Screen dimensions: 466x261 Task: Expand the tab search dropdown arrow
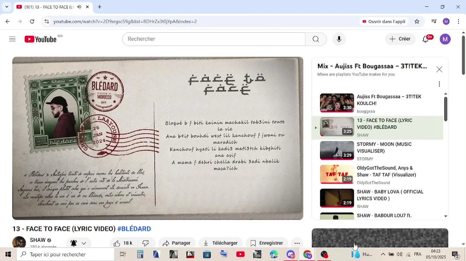point(7,7)
